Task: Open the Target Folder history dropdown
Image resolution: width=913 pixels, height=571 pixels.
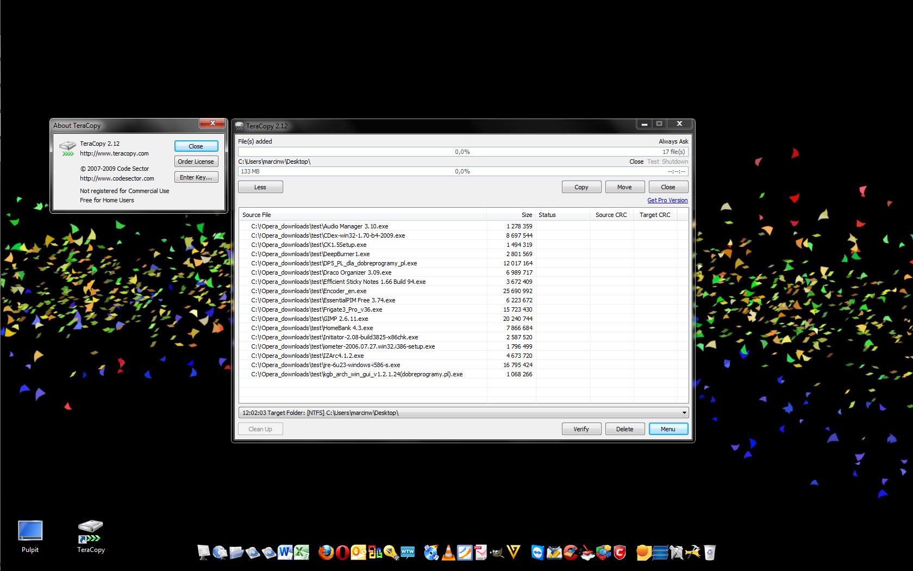Action: [684, 413]
